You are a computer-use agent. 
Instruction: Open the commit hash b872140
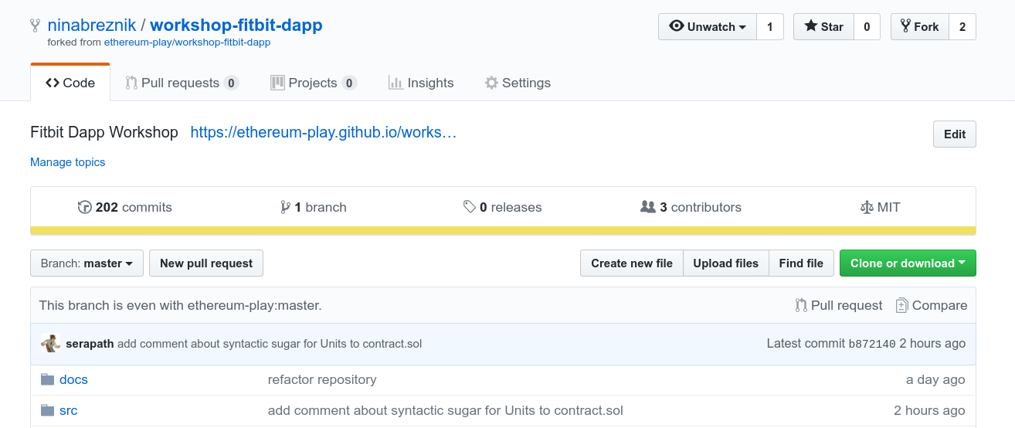point(872,344)
